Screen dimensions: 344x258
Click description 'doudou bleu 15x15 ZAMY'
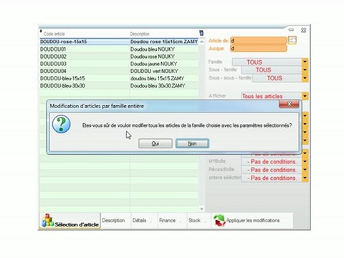coord(157,78)
